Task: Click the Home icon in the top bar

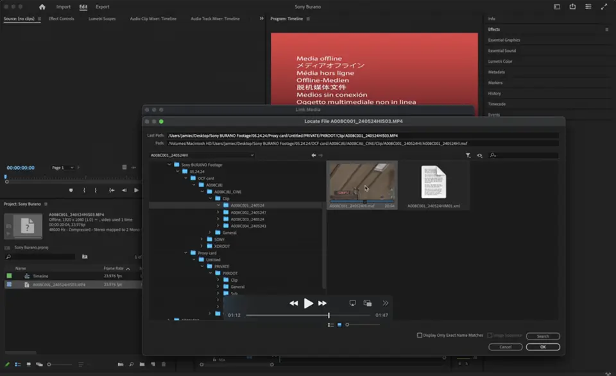Action: tap(42, 7)
